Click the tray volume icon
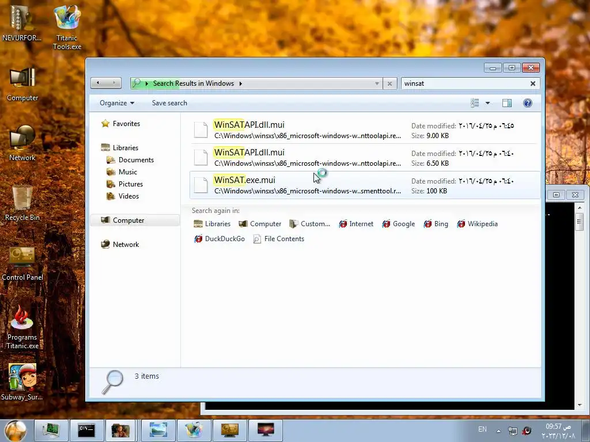 tap(527, 430)
